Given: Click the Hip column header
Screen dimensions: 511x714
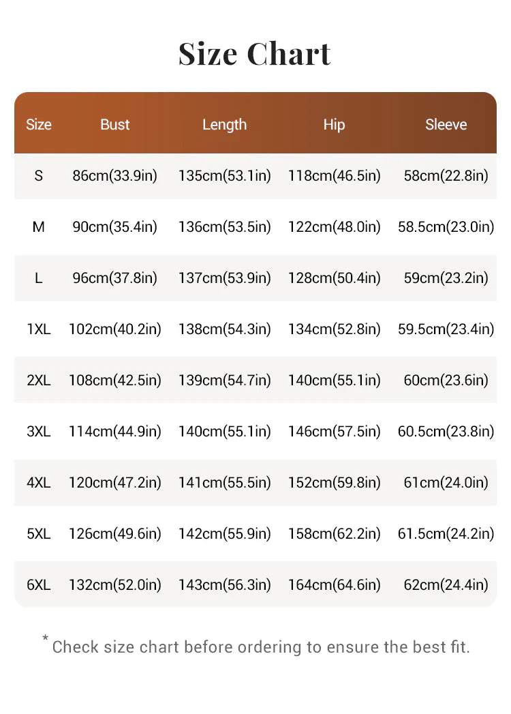Looking at the screenshot, I should (x=334, y=125).
